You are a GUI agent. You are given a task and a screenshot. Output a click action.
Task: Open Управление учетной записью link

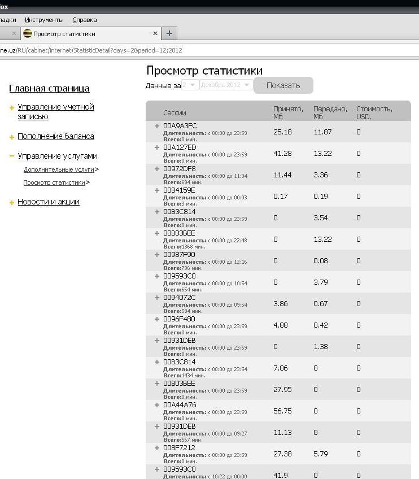[x=56, y=111]
